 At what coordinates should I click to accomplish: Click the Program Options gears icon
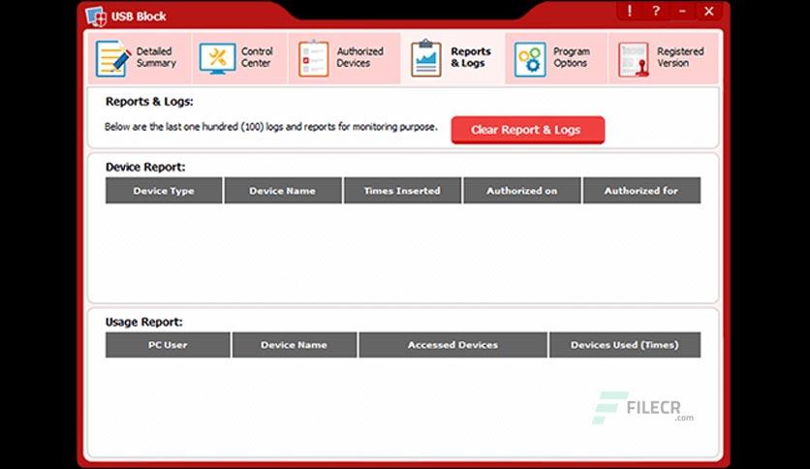click(x=530, y=59)
